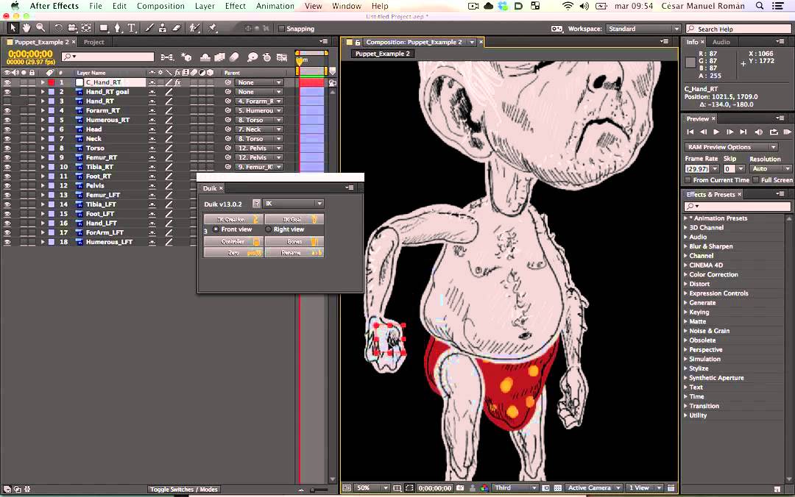Expand the Torso layer properties
795x497 pixels.
tap(43, 148)
